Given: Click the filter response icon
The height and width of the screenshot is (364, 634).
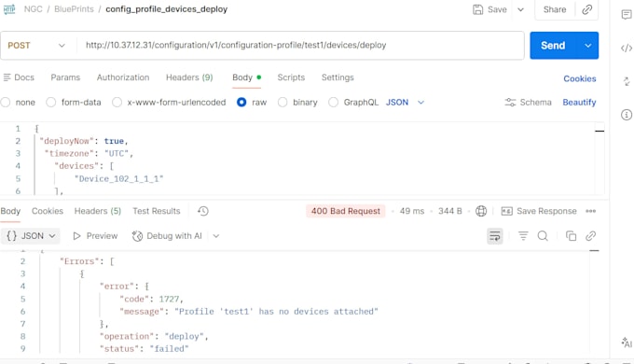Looking at the screenshot, I should point(523,236).
